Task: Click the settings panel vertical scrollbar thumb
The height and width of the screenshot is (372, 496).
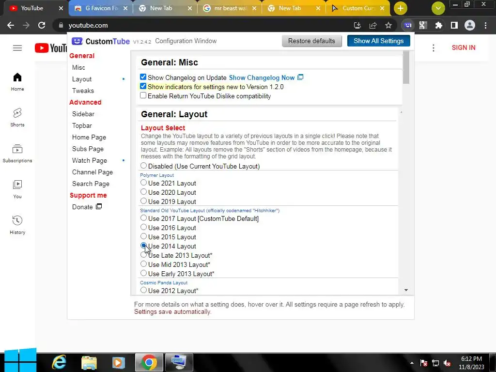Action: (x=406, y=67)
